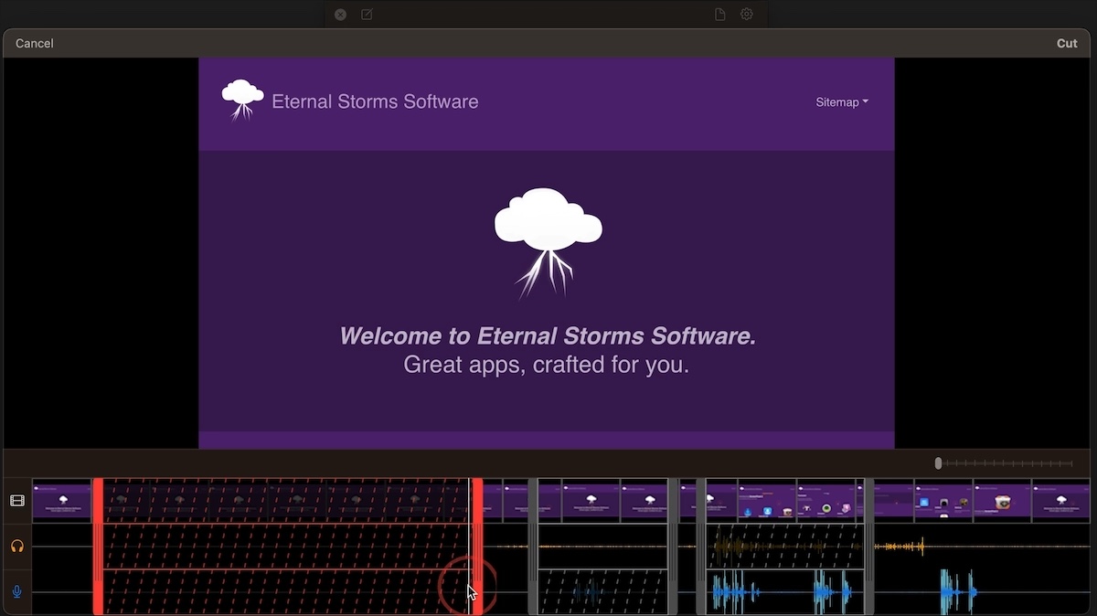Click the grey end handle of the rightmost cut region
The image size is (1097, 616).
tap(869, 546)
